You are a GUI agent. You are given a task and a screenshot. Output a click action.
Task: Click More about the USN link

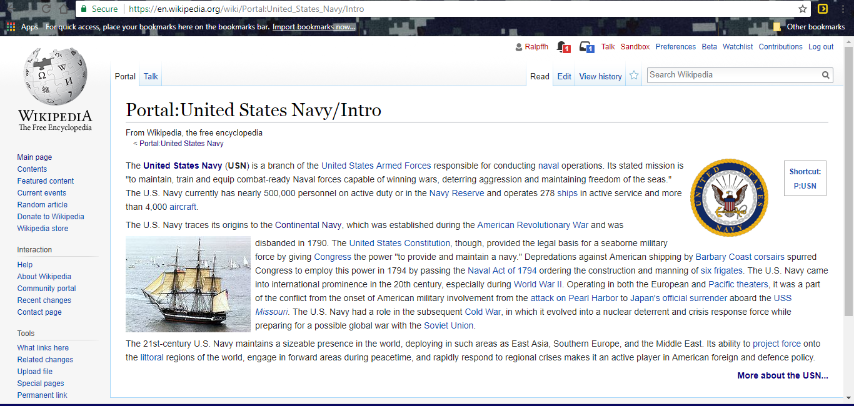click(783, 375)
